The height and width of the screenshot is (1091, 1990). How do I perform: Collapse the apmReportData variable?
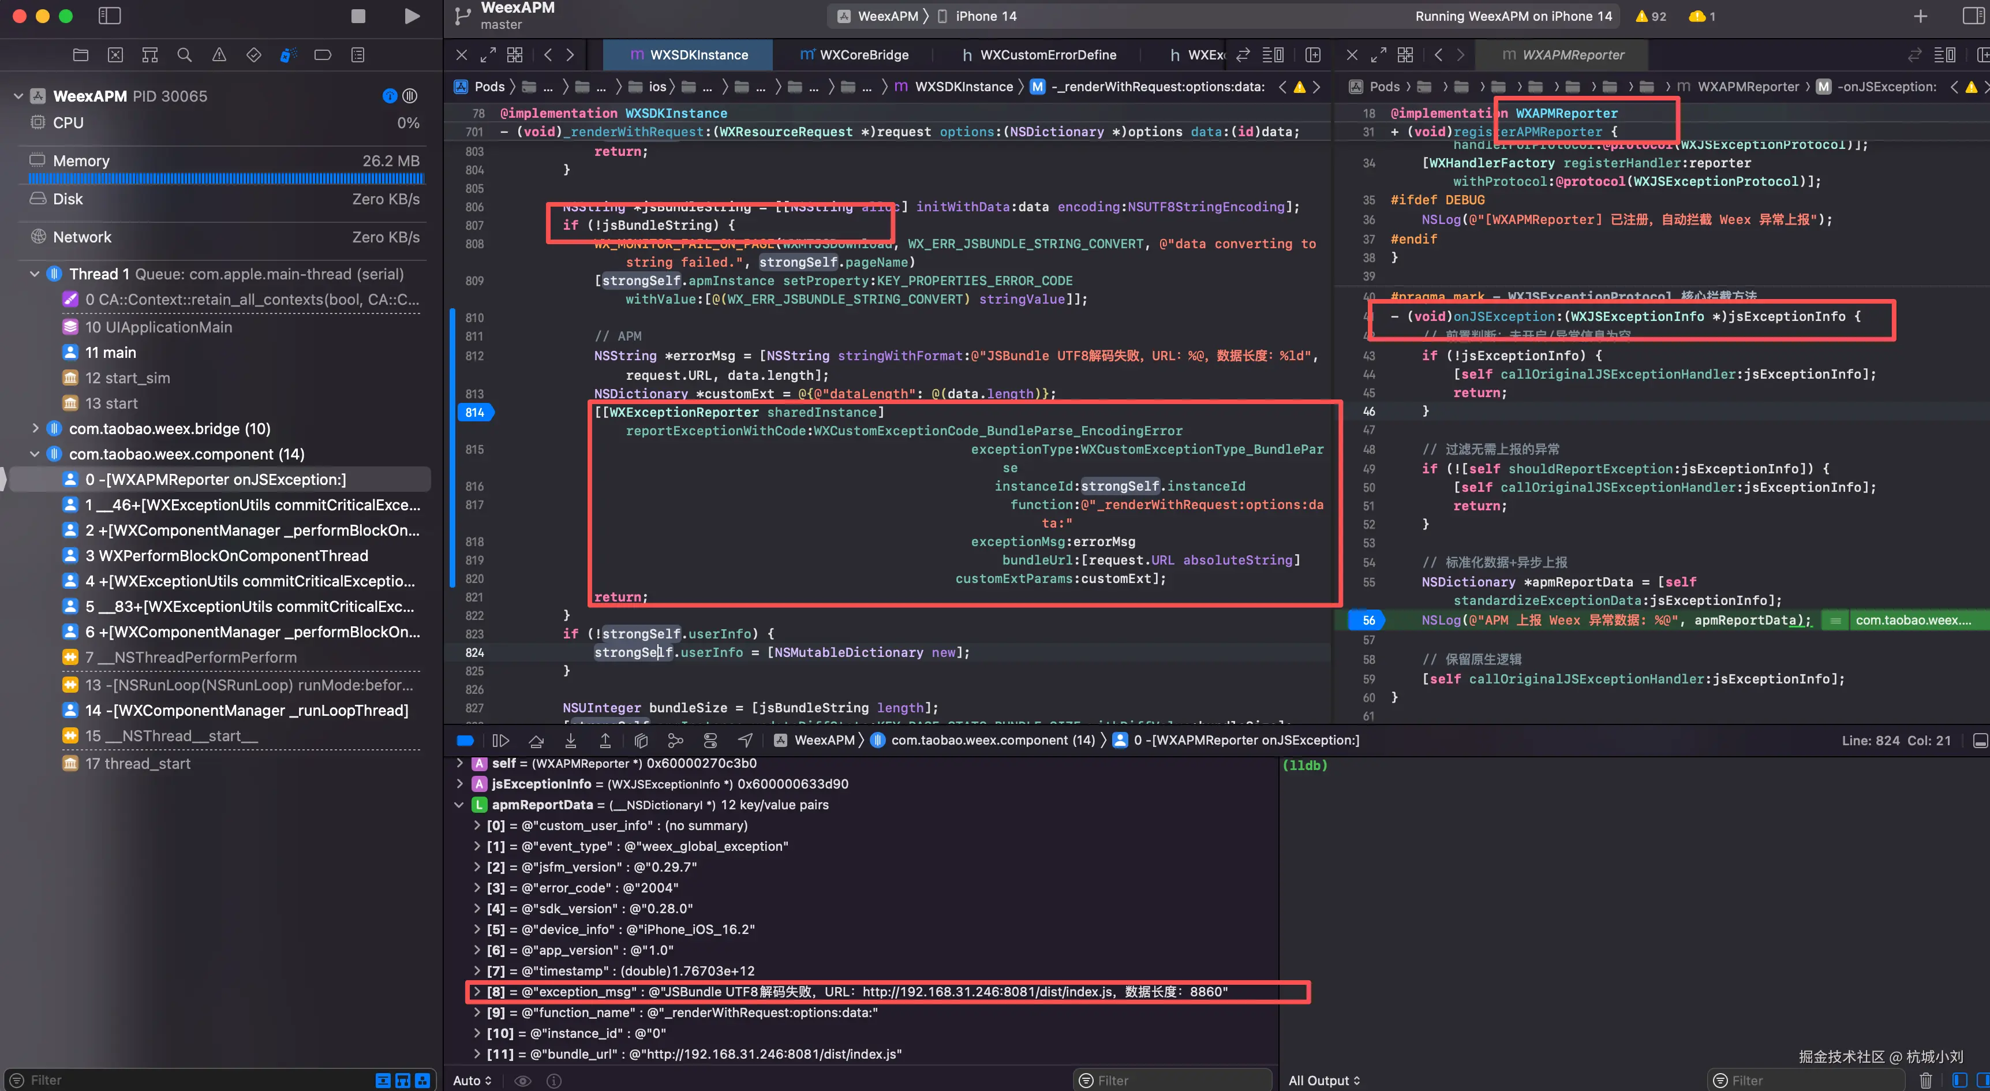461,804
